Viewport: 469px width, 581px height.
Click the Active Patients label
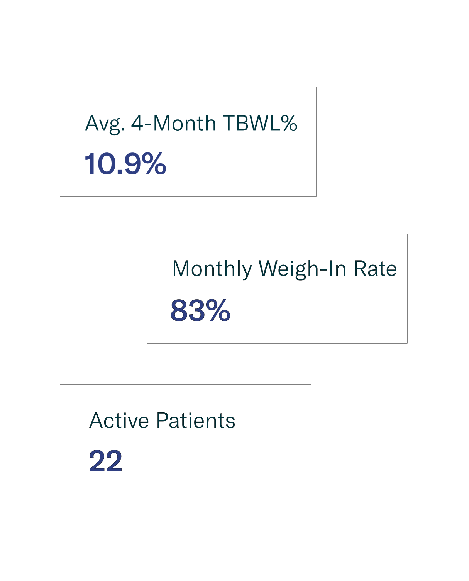(x=162, y=420)
